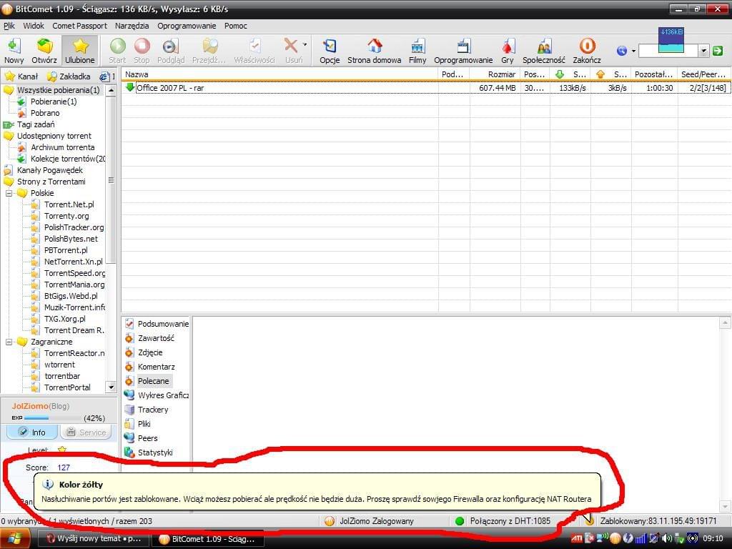Select Pobieranie(1) tree item
Screen dimensions: 732x549
click(x=54, y=102)
